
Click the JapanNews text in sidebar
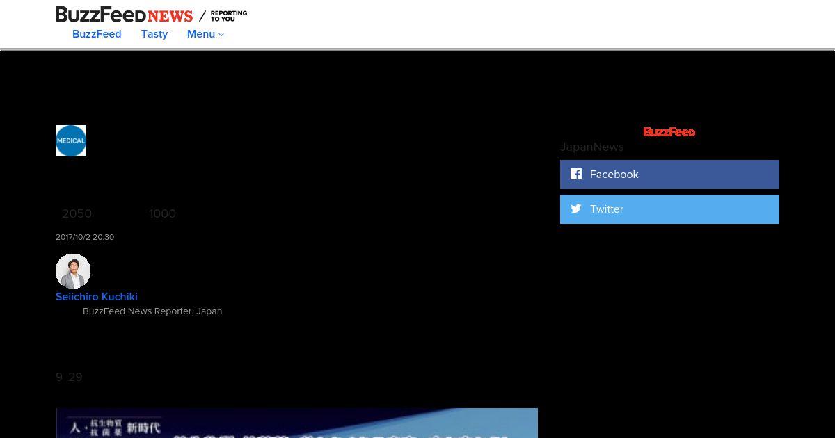(x=592, y=147)
